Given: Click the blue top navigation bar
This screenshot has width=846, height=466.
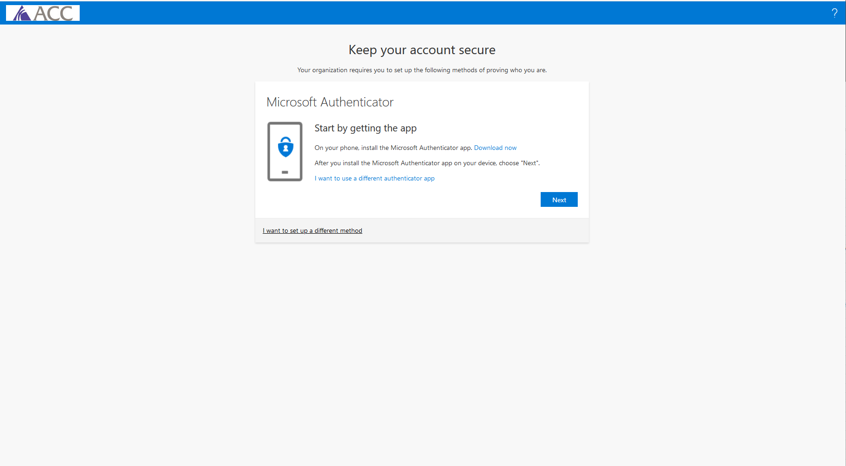Looking at the screenshot, I should pos(417,12).
